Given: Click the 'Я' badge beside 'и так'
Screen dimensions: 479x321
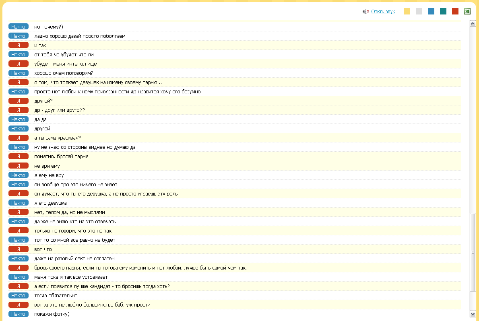Looking at the screenshot, I should 19,45.
